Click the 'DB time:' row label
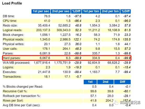The width and height of the screenshot is (145, 109). [9, 16]
